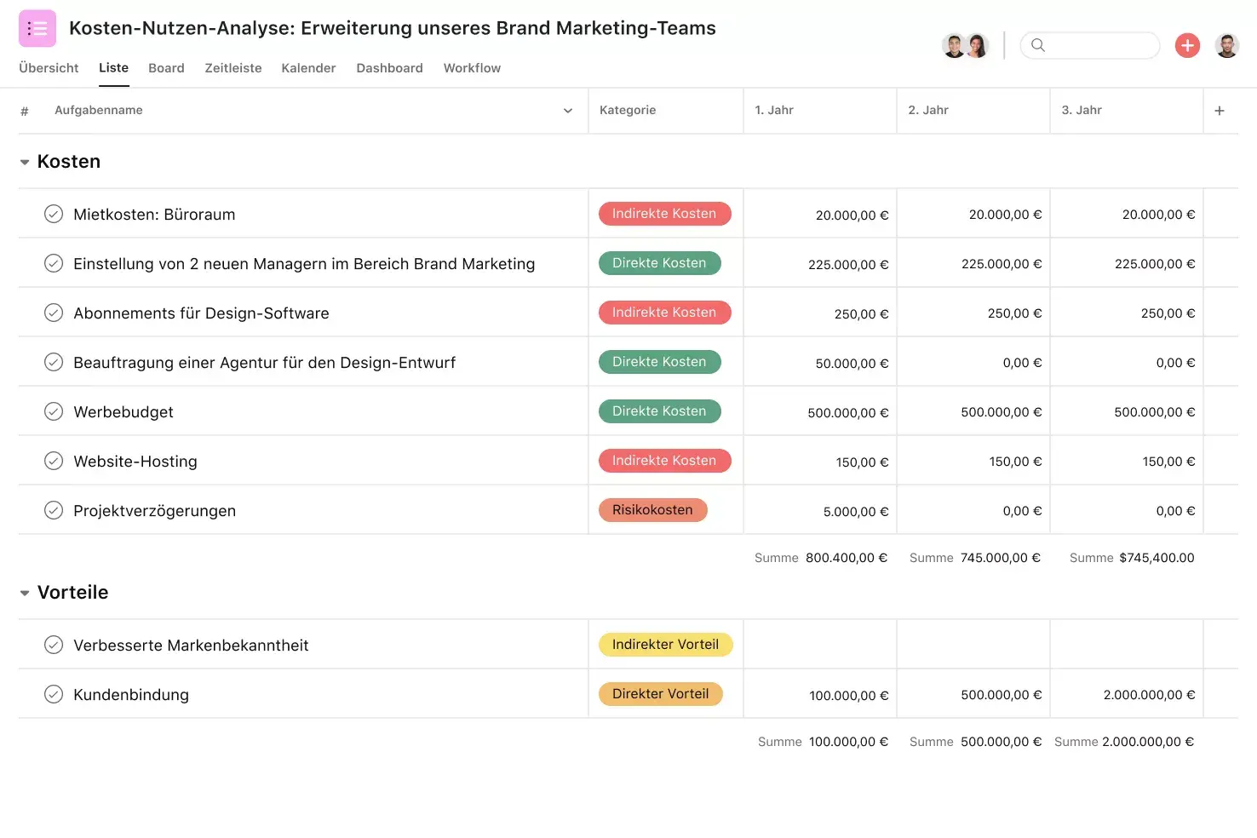Mark Beauftragung einer Agentur task complete
The width and height of the screenshot is (1257, 838).
tap(54, 362)
